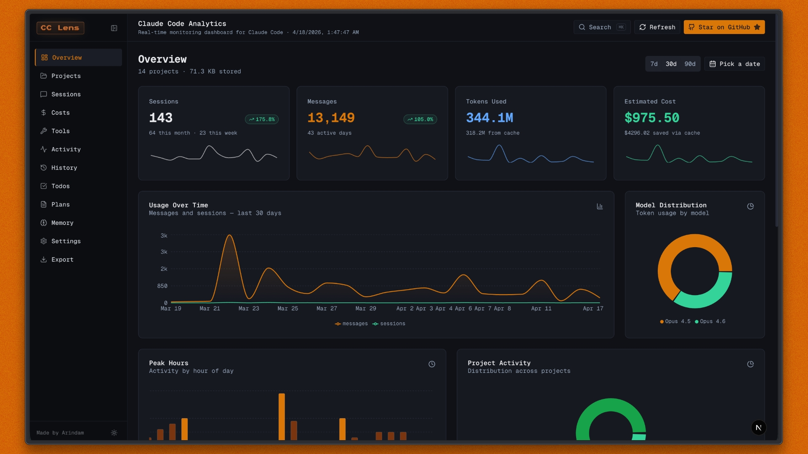Open the Pick a date selector
The width and height of the screenshot is (808, 454).
(734, 64)
